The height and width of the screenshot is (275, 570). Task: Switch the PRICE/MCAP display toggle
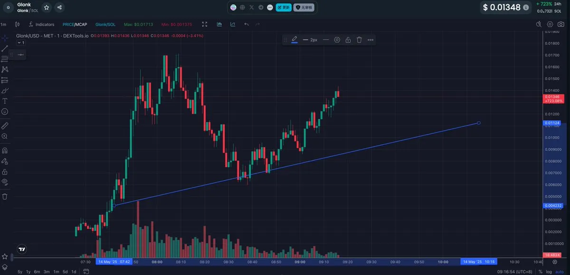tap(75, 24)
